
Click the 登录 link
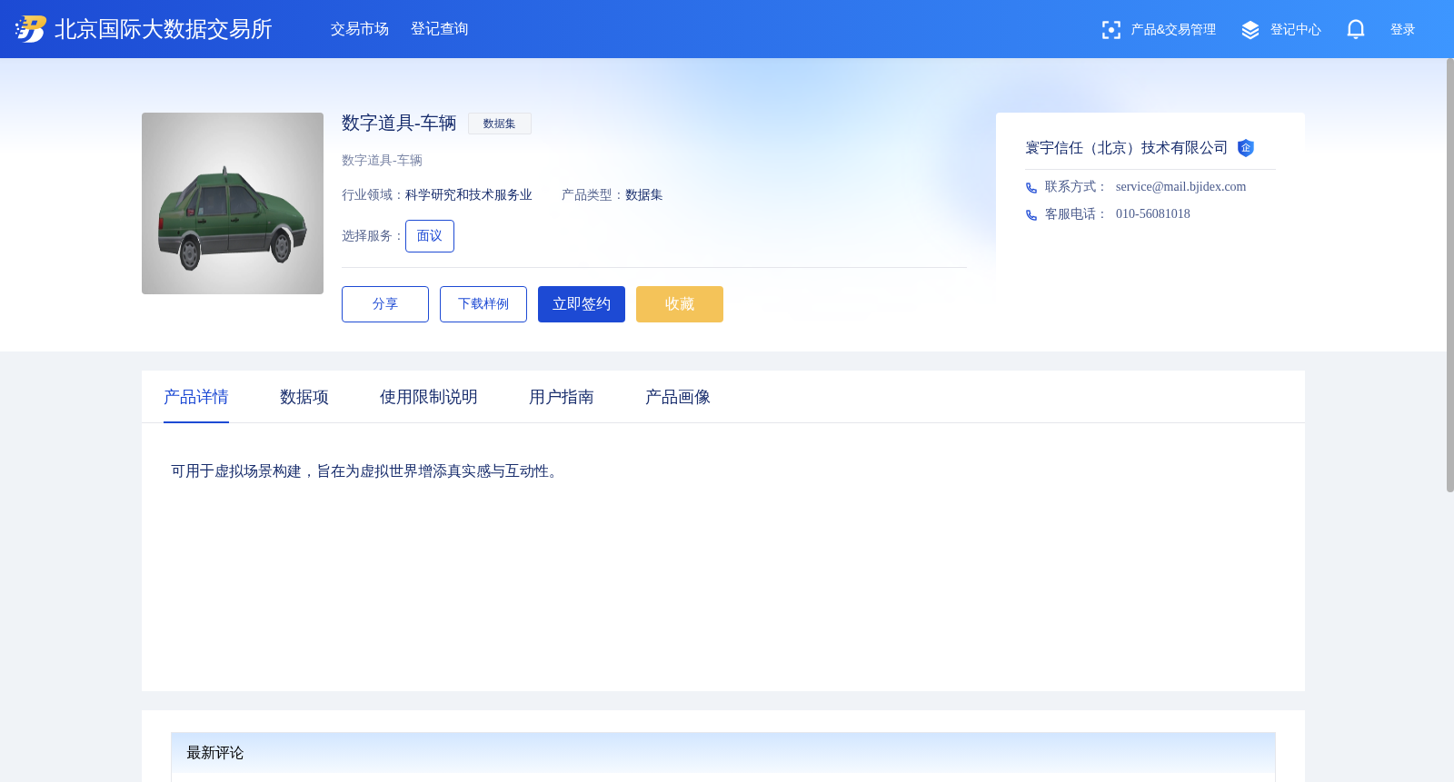click(1403, 30)
